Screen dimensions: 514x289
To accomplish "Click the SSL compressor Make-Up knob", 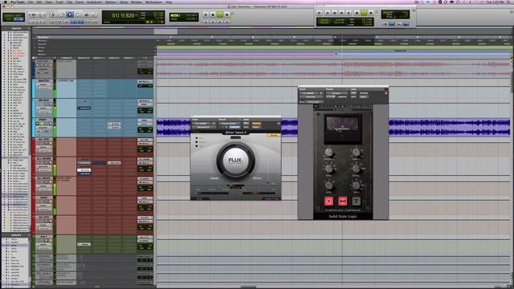I will point(357,153).
